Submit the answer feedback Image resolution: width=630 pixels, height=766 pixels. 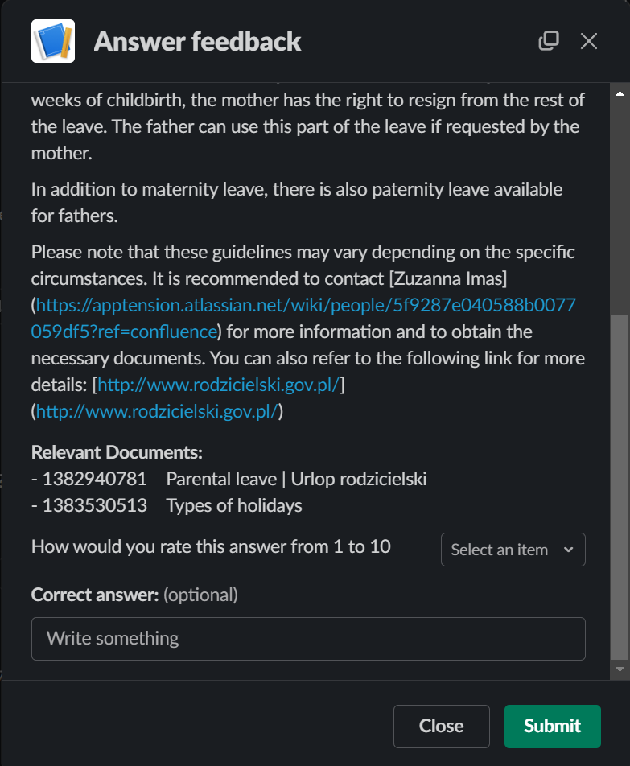click(552, 726)
